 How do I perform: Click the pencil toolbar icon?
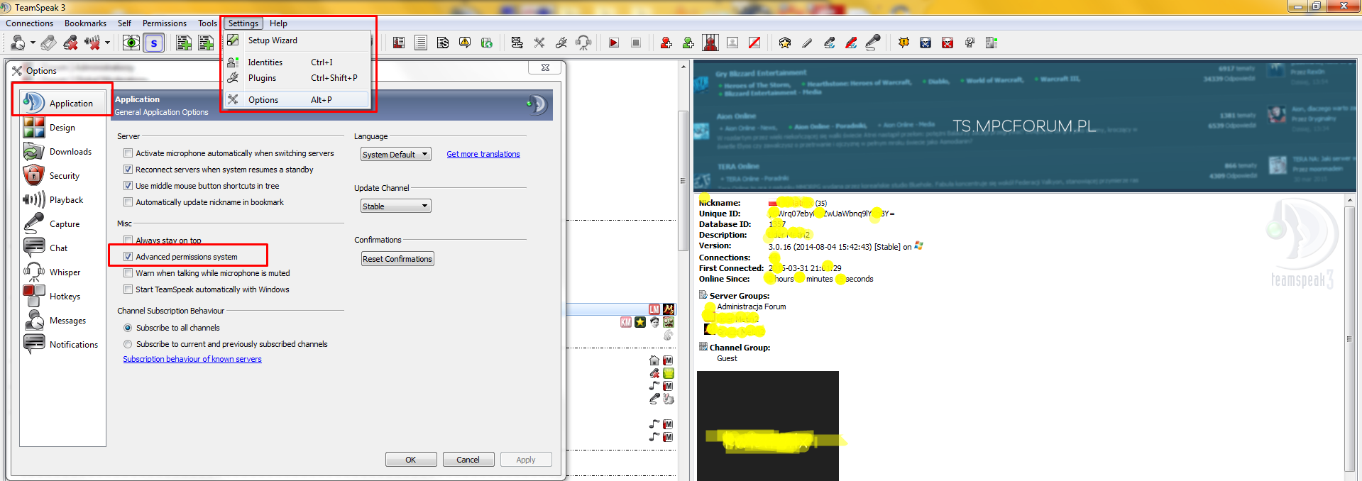click(x=807, y=43)
